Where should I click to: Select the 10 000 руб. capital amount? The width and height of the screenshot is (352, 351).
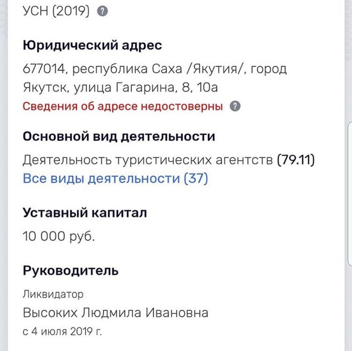pyautogui.click(x=59, y=236)
